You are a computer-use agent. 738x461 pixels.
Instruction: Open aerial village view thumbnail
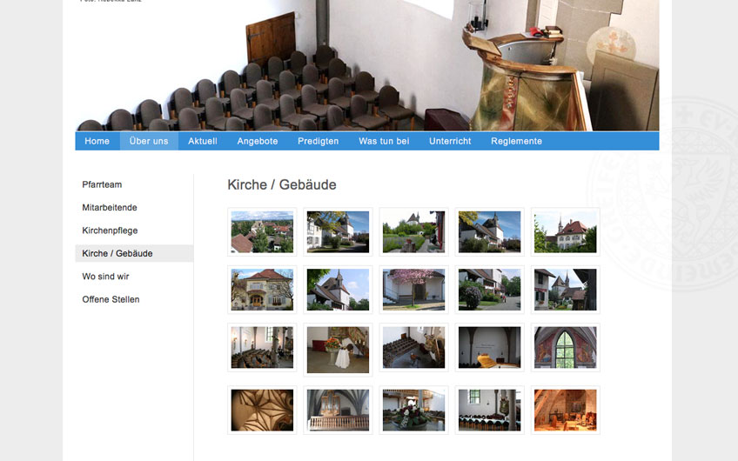click(262, 232)
